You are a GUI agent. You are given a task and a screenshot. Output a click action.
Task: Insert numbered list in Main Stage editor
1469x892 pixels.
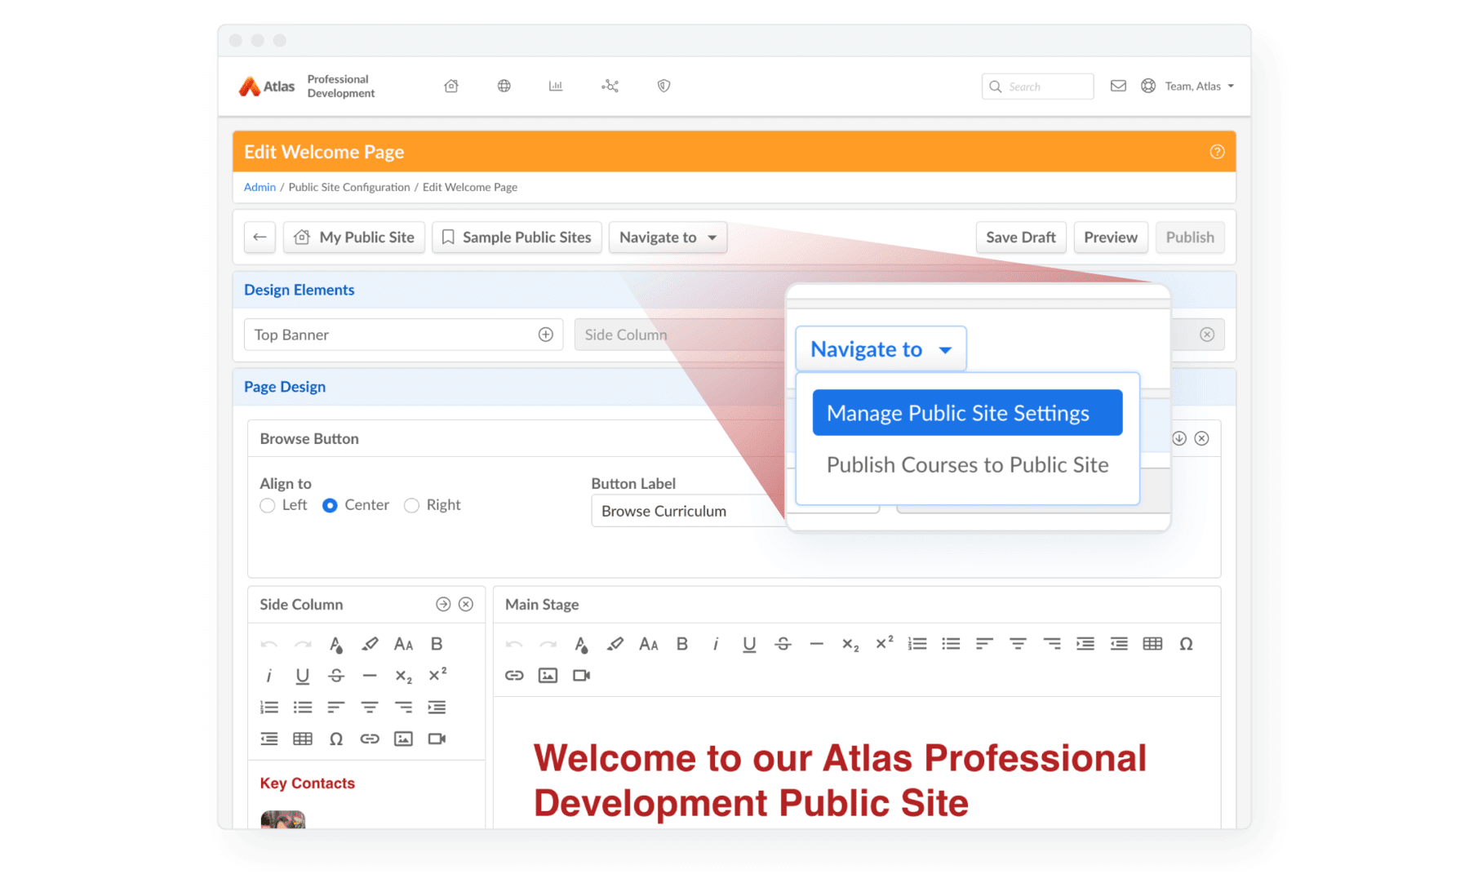[917, 644]
